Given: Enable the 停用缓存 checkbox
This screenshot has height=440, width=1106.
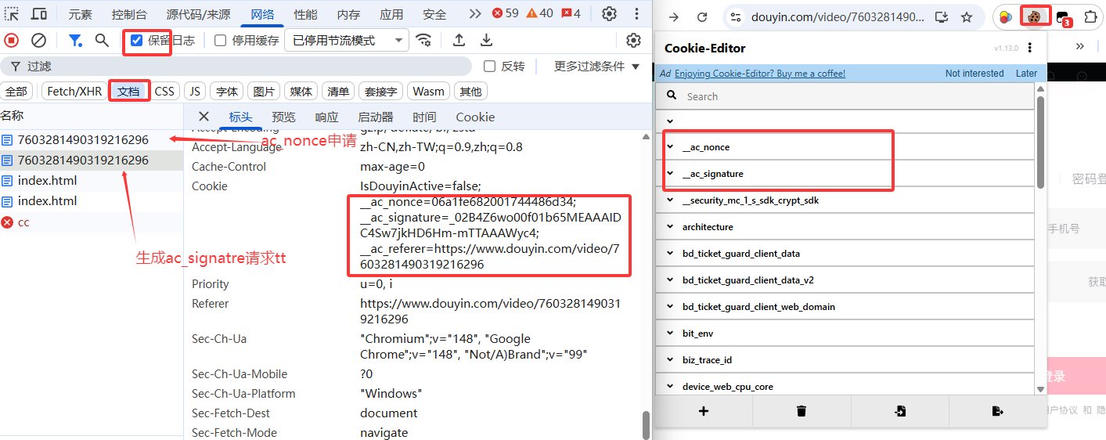Looking at the screenshot, I should click(221, 40).
